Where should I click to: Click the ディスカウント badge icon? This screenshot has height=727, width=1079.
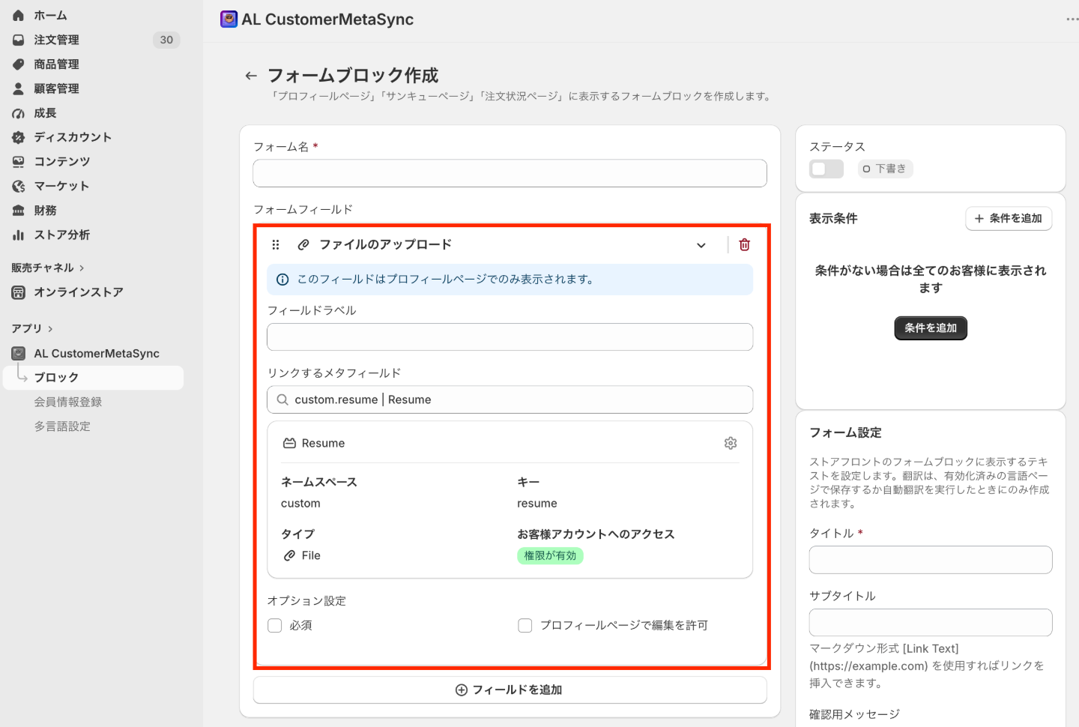(19, 137)
